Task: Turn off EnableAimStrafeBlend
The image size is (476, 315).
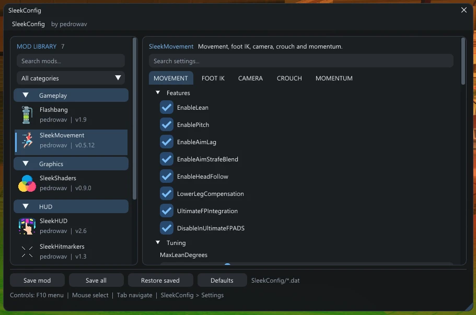Action: coord(166,159)
